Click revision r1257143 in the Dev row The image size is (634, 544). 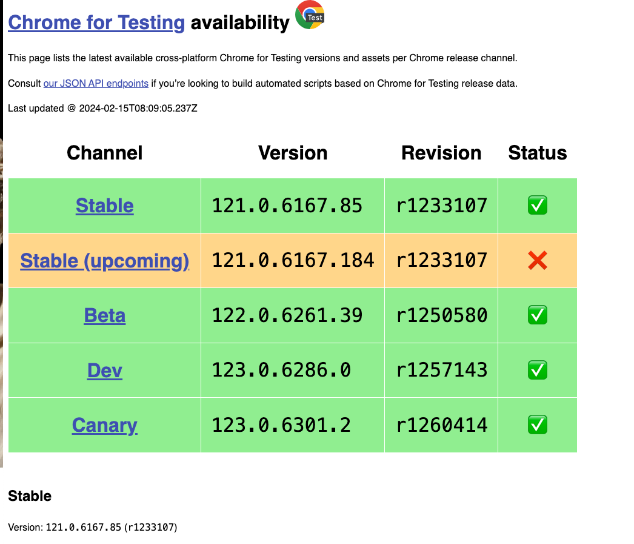click(442, 370)
